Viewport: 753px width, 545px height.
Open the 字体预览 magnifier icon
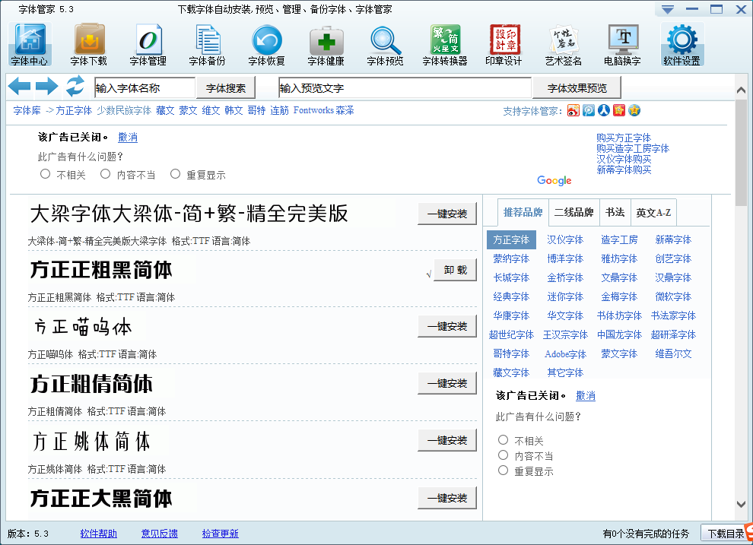(385, 45)
